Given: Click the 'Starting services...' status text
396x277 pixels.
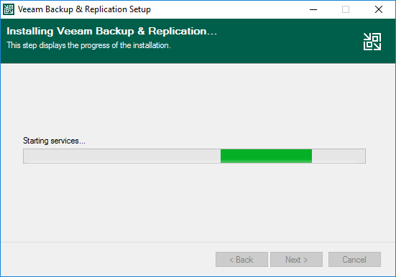Looking at the screenshot, I should click(54, 141).
